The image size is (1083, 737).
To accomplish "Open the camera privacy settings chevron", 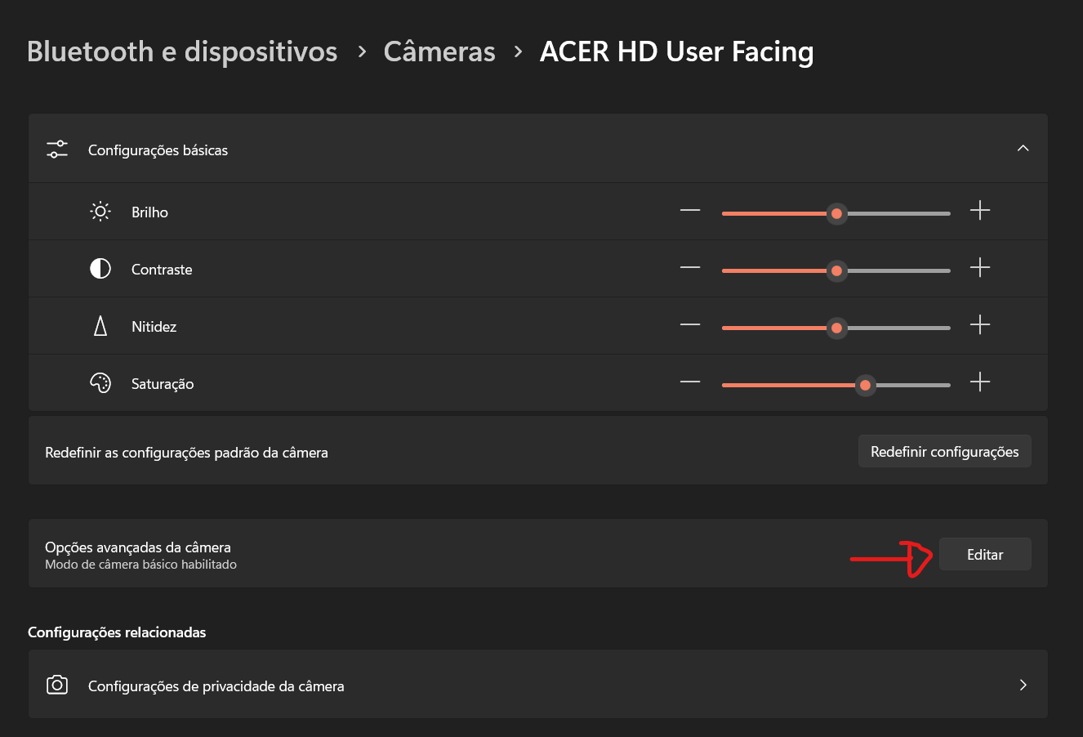I will click(1023, 685).
